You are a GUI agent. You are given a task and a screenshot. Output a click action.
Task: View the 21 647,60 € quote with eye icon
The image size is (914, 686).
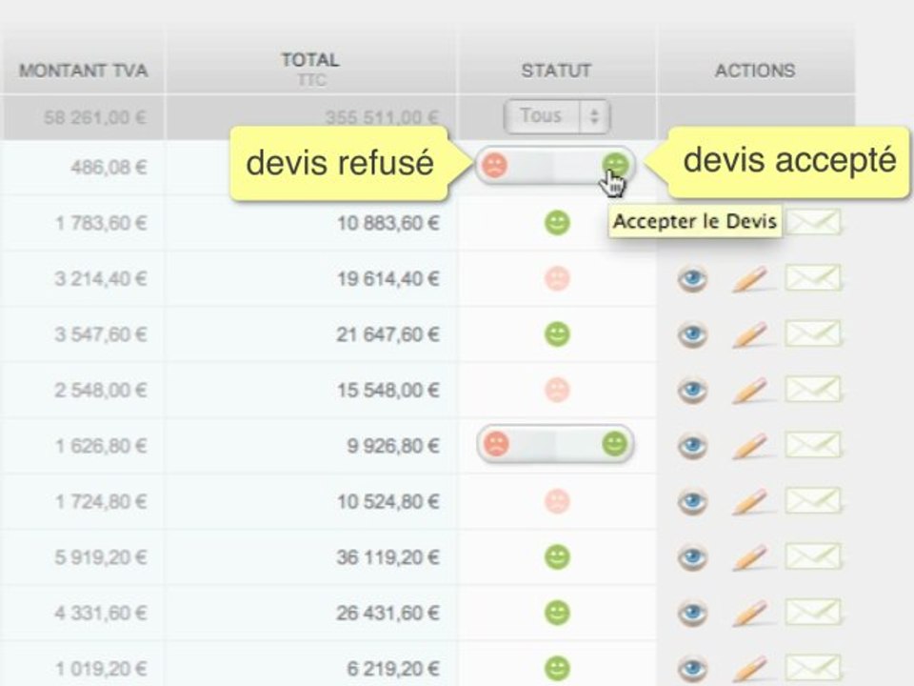click(x=692, y=335)
